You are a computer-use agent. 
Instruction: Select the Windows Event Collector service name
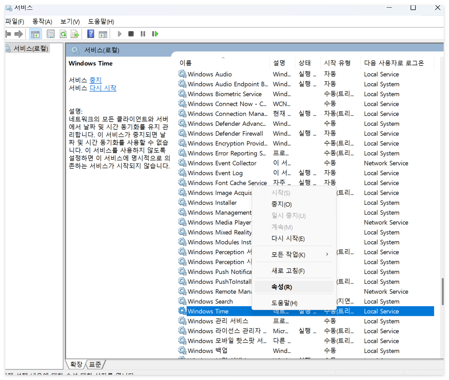tap(222, 163)
